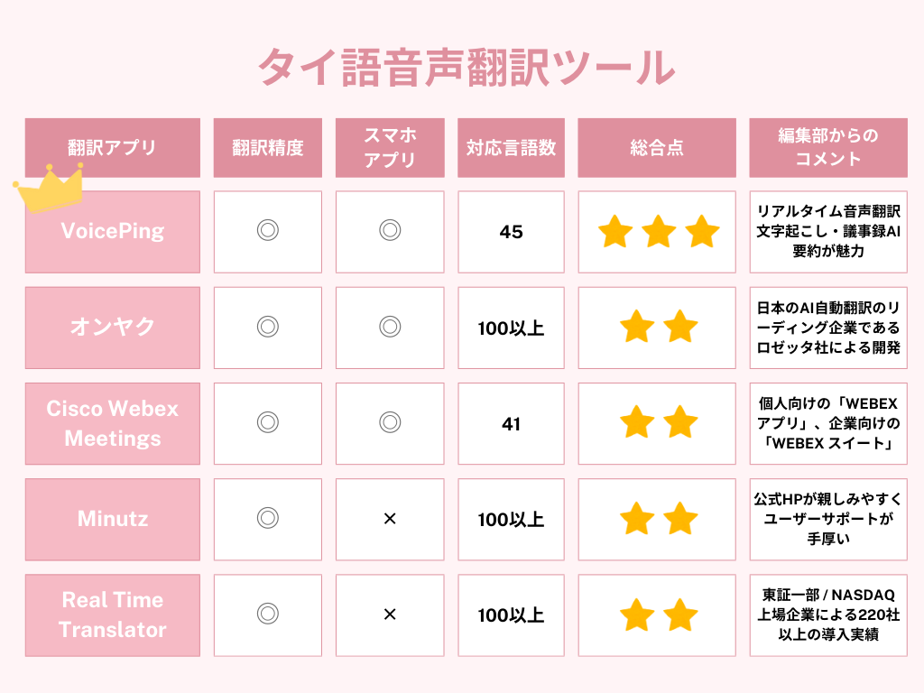Click the first star in オンヤク's rating

[x=637, y=327]
